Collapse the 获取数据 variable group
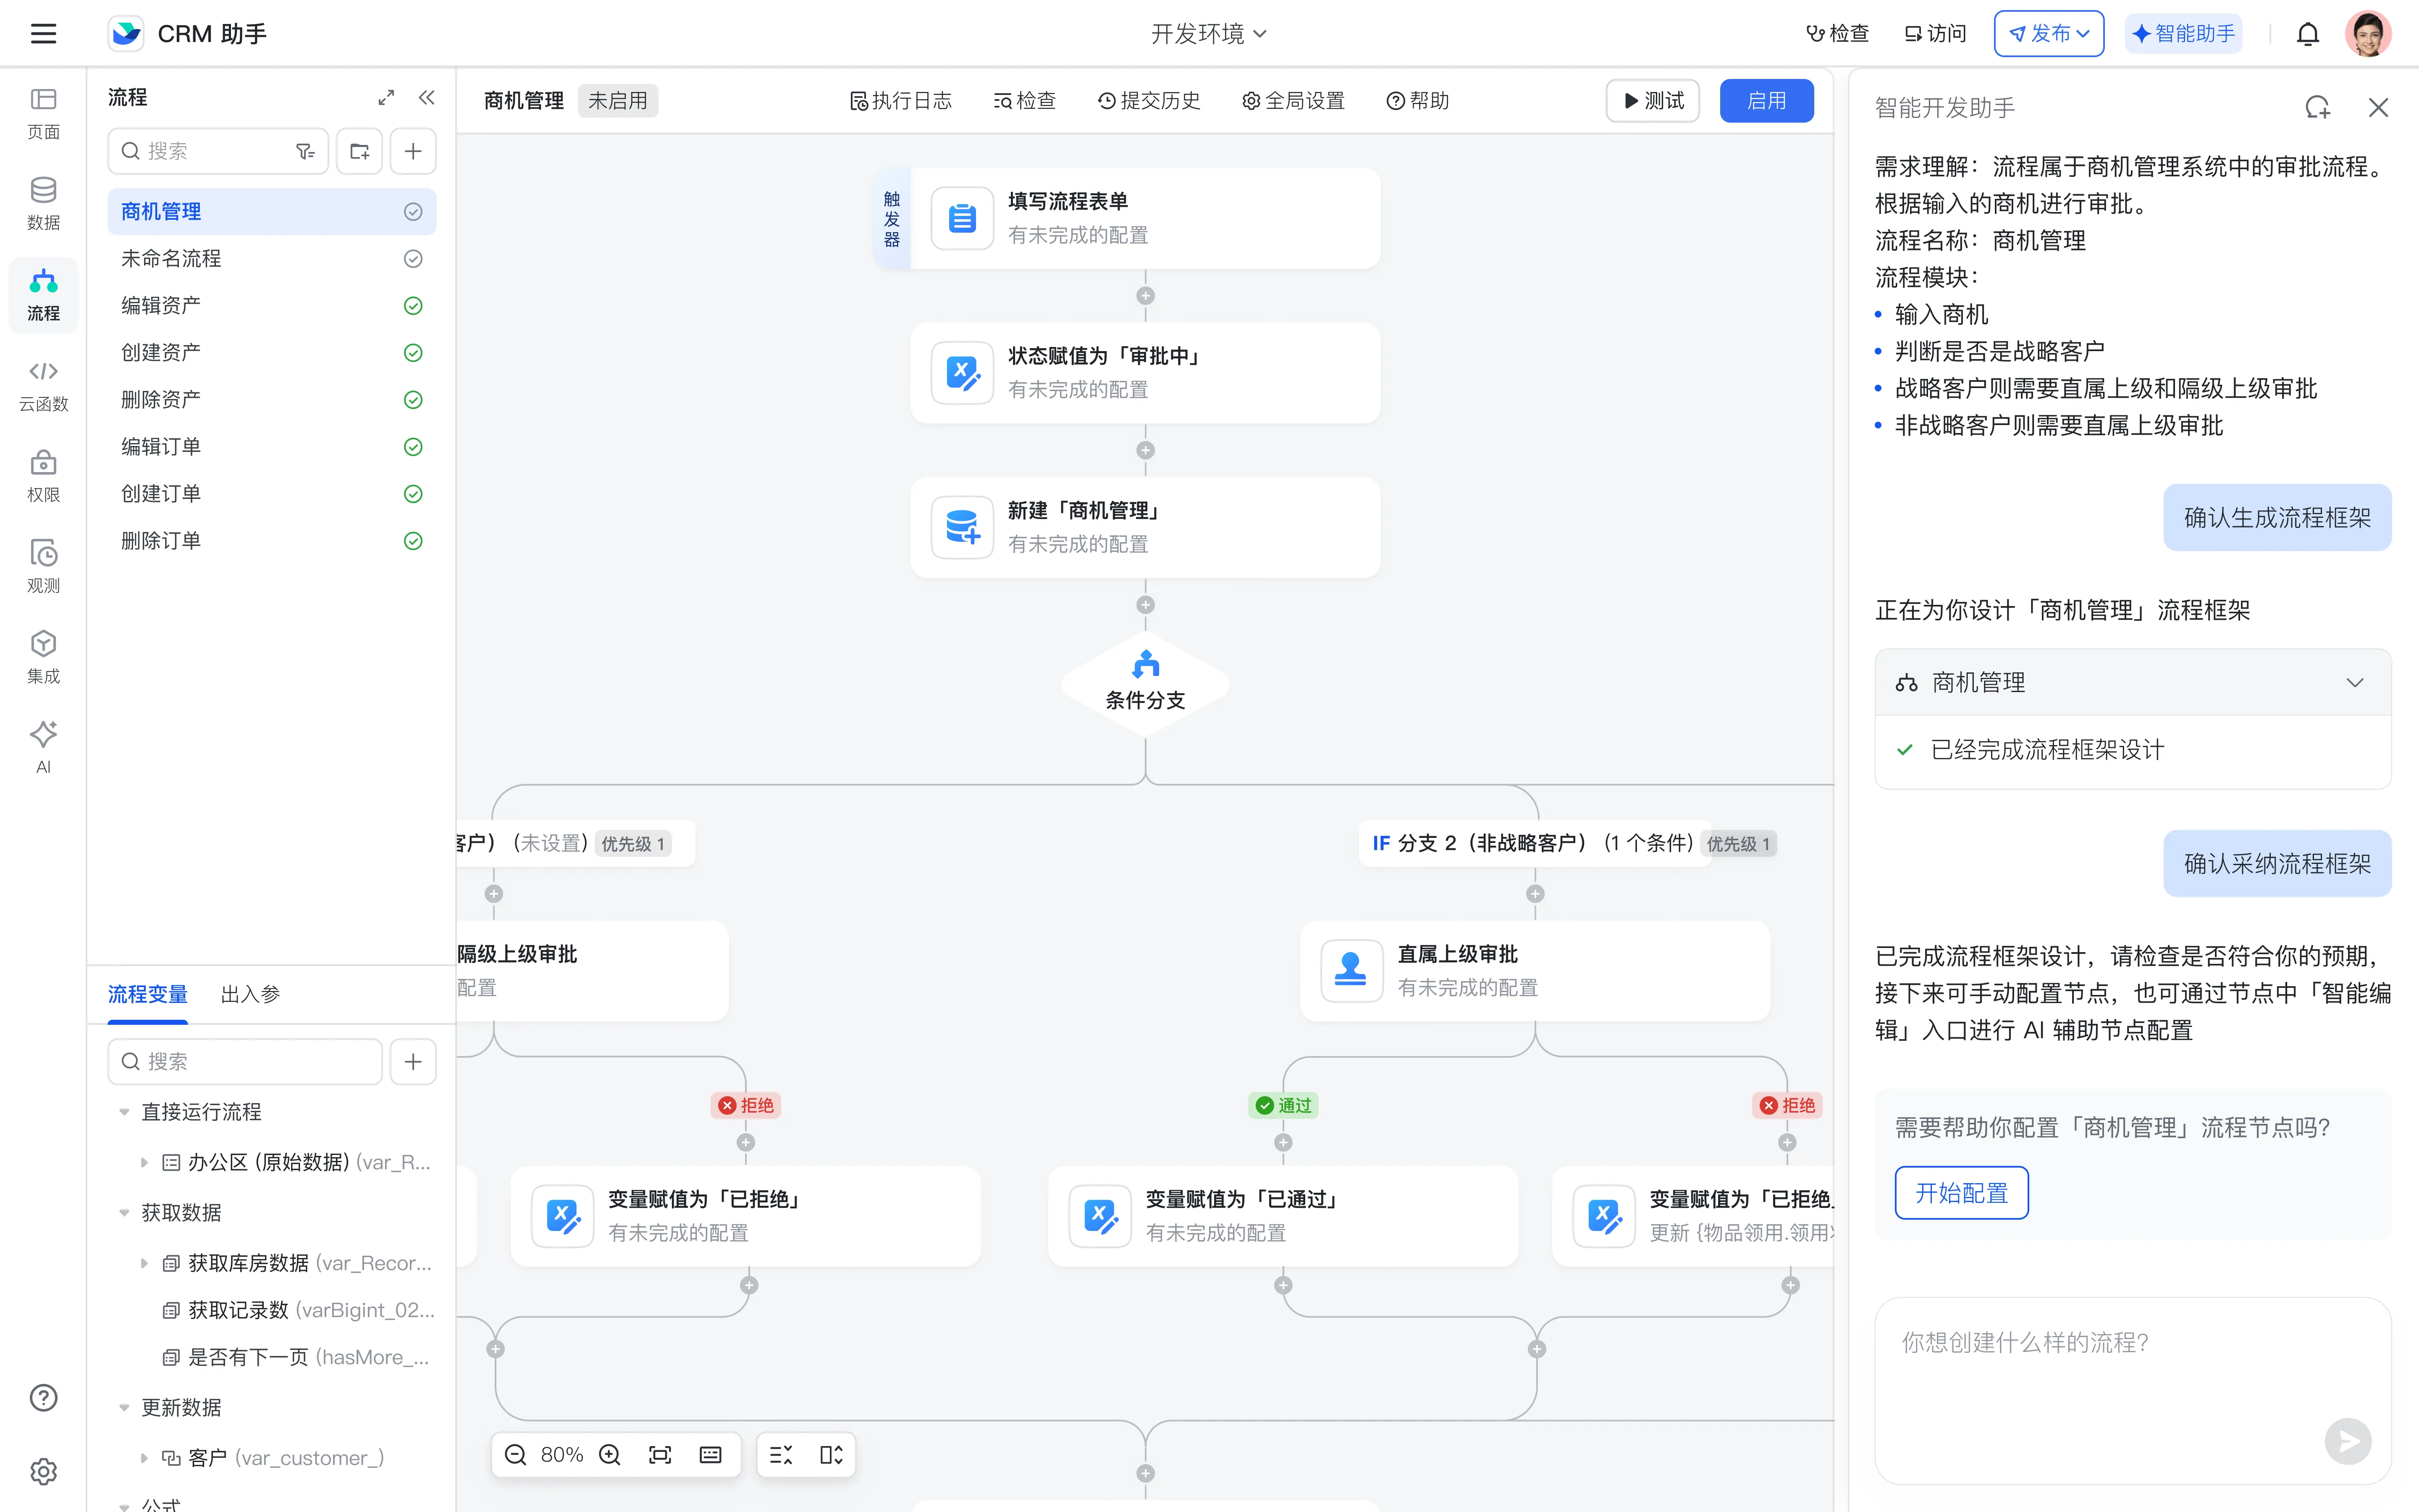The height and width of the screenshot is (1512, 2419). [124, 1213]
